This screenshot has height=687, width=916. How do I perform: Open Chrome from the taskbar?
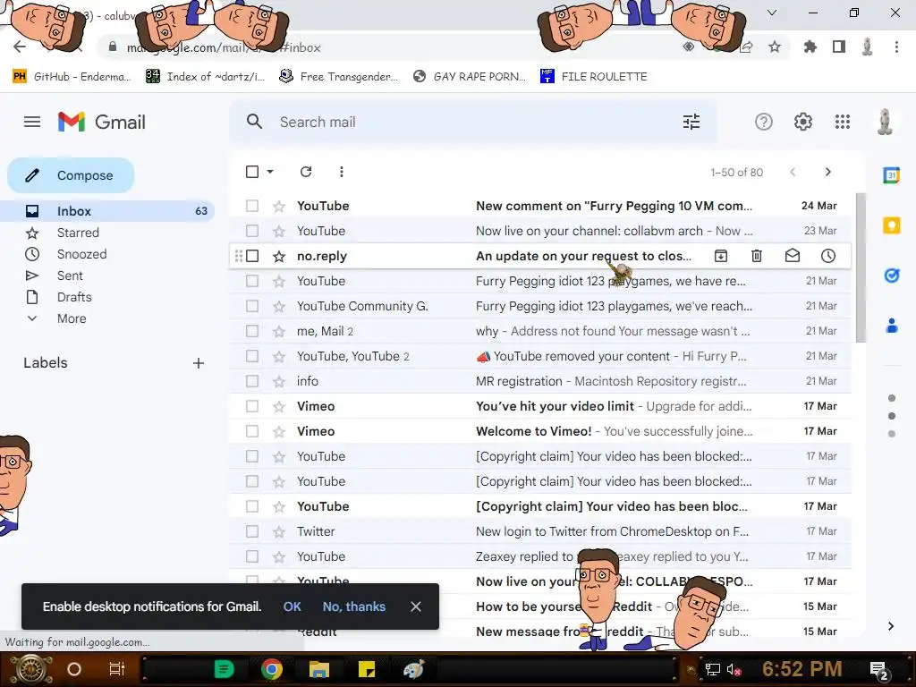[271, 669]
